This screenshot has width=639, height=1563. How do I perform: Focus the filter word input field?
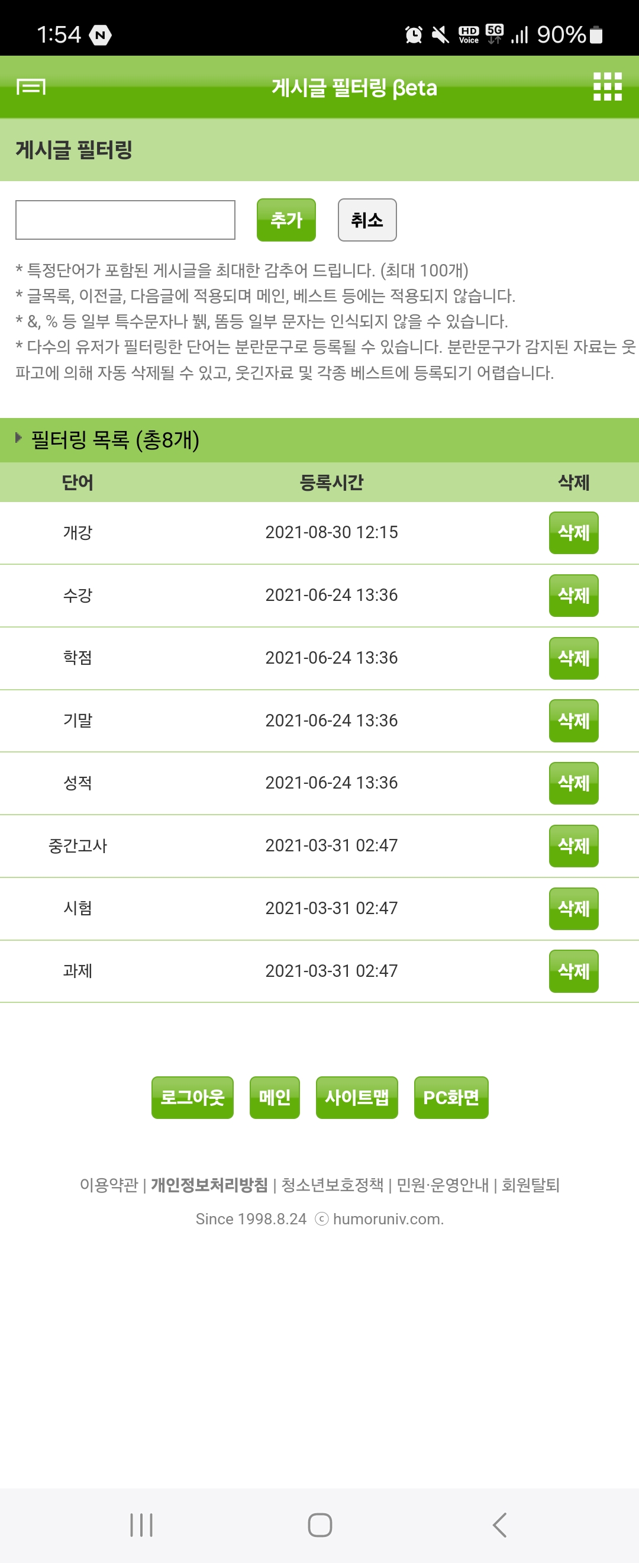coord(125,220)
